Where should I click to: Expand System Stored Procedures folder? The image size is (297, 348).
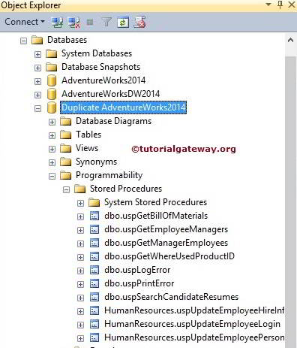point(80,203)
